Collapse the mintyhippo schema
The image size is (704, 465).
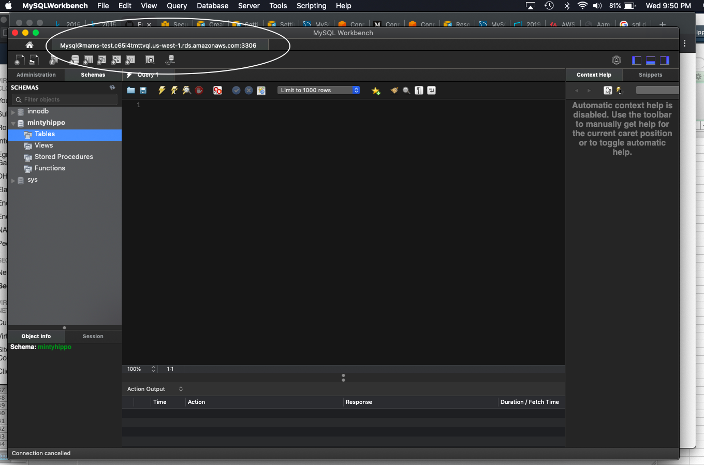pyautogui.click(x=13, y=123)
